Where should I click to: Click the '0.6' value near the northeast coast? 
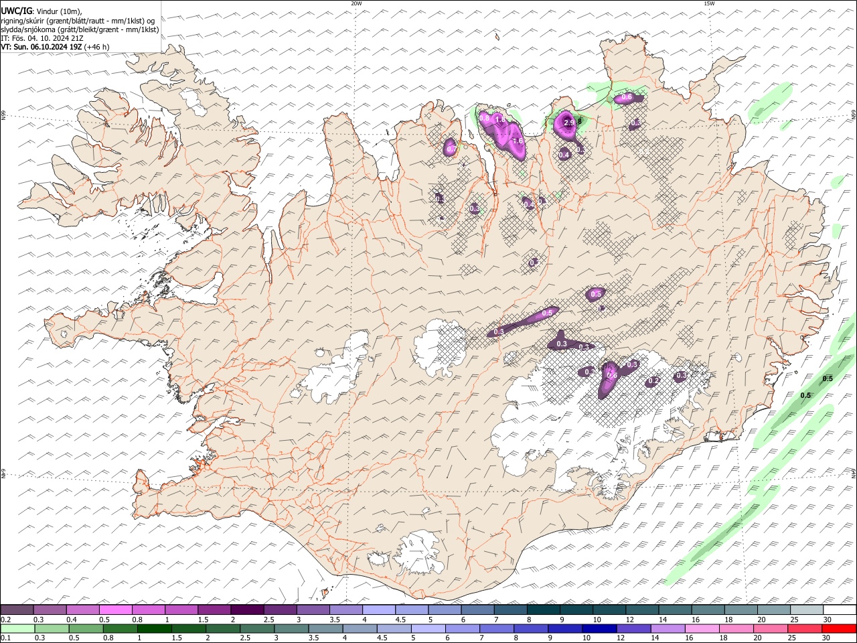coord(627,98)
